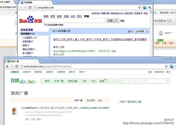Open 豆瓣电影 in the Douban top bar
Image resolution: width=176 pixels, height=125 pixels.
(38, 72)
